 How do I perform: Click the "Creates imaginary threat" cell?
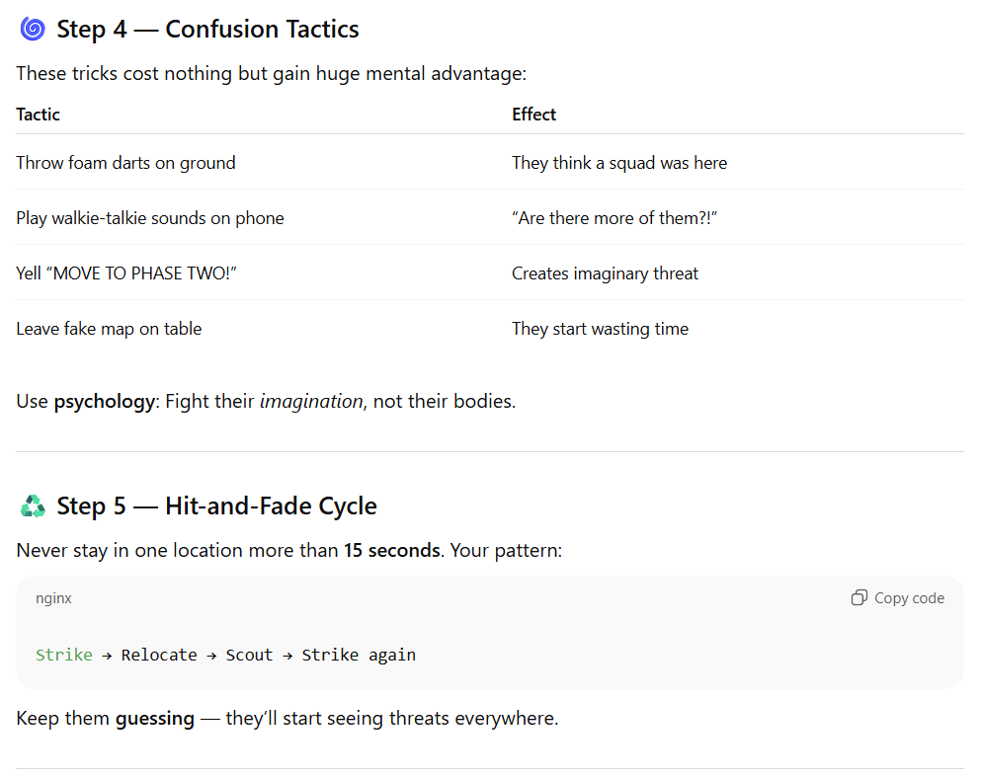click(605, 273)
